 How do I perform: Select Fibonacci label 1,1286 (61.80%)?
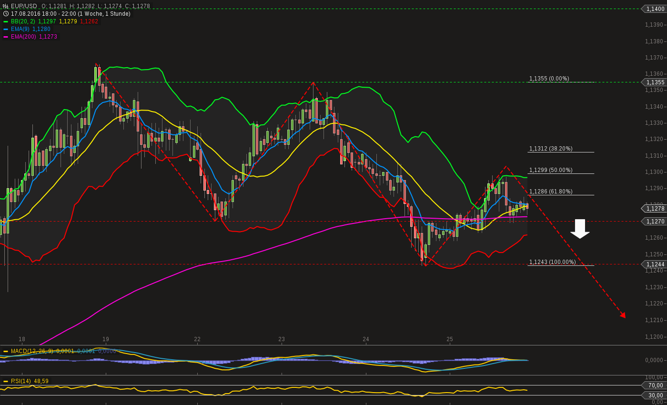[x=551, y=192]
